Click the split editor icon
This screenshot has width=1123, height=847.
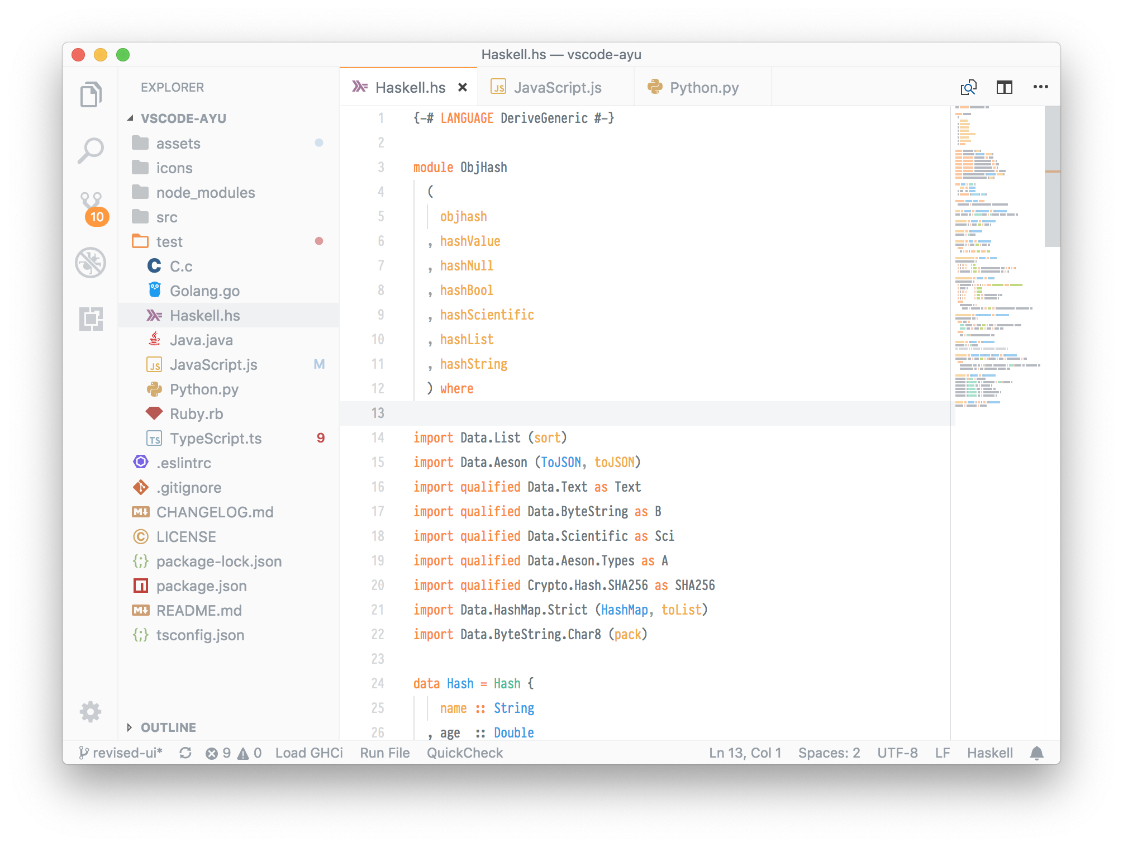[x=1004, y=87]
